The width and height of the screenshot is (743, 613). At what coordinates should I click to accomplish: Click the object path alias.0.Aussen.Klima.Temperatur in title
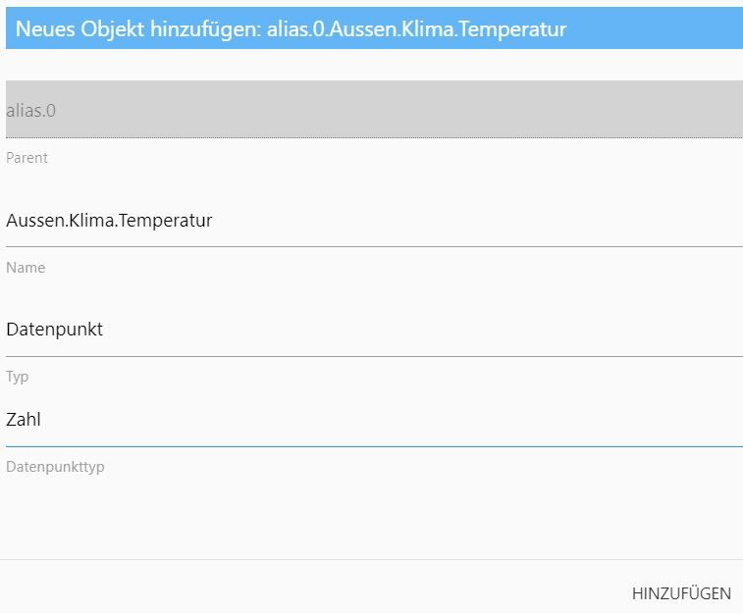tap(416, 29)
